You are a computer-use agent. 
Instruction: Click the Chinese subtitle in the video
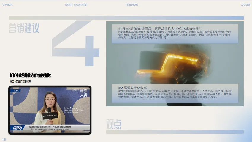50,127
